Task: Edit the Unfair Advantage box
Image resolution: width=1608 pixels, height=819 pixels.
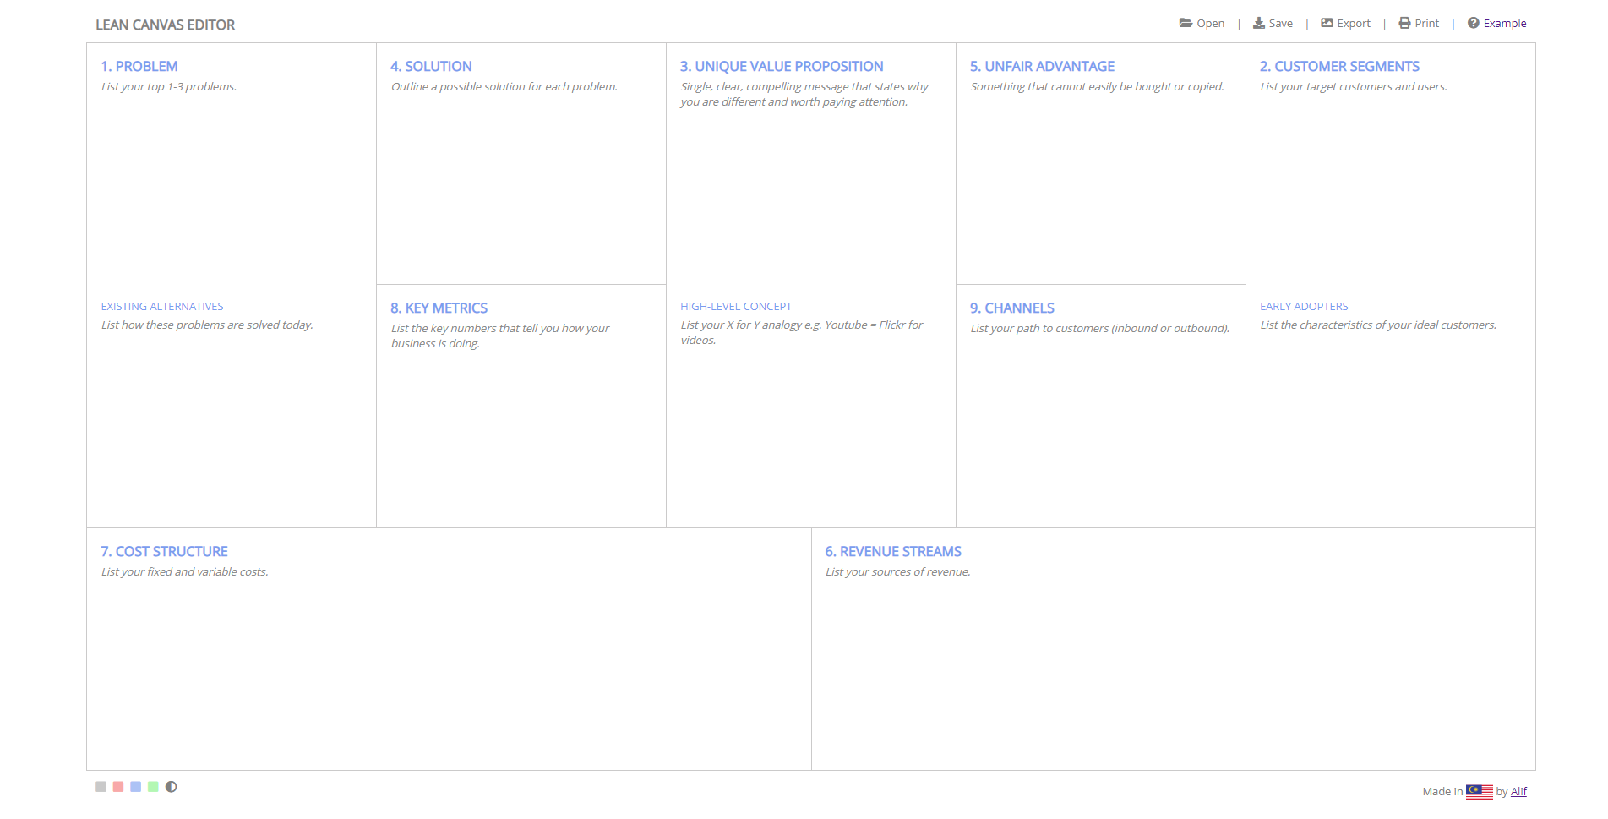Action: click(x=1098, y=186)
